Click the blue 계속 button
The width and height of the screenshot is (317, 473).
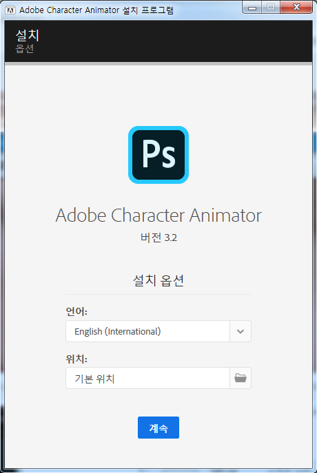[x=158, y=428]
